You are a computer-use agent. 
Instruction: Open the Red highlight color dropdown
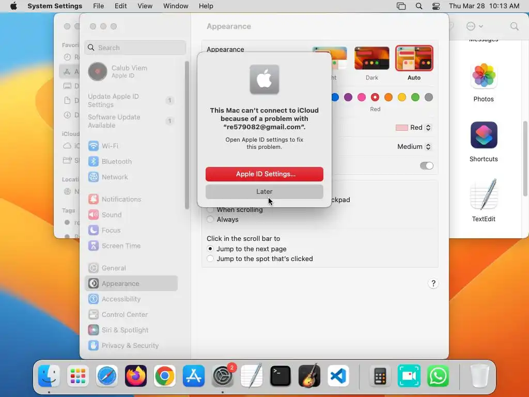pos(414,128)
